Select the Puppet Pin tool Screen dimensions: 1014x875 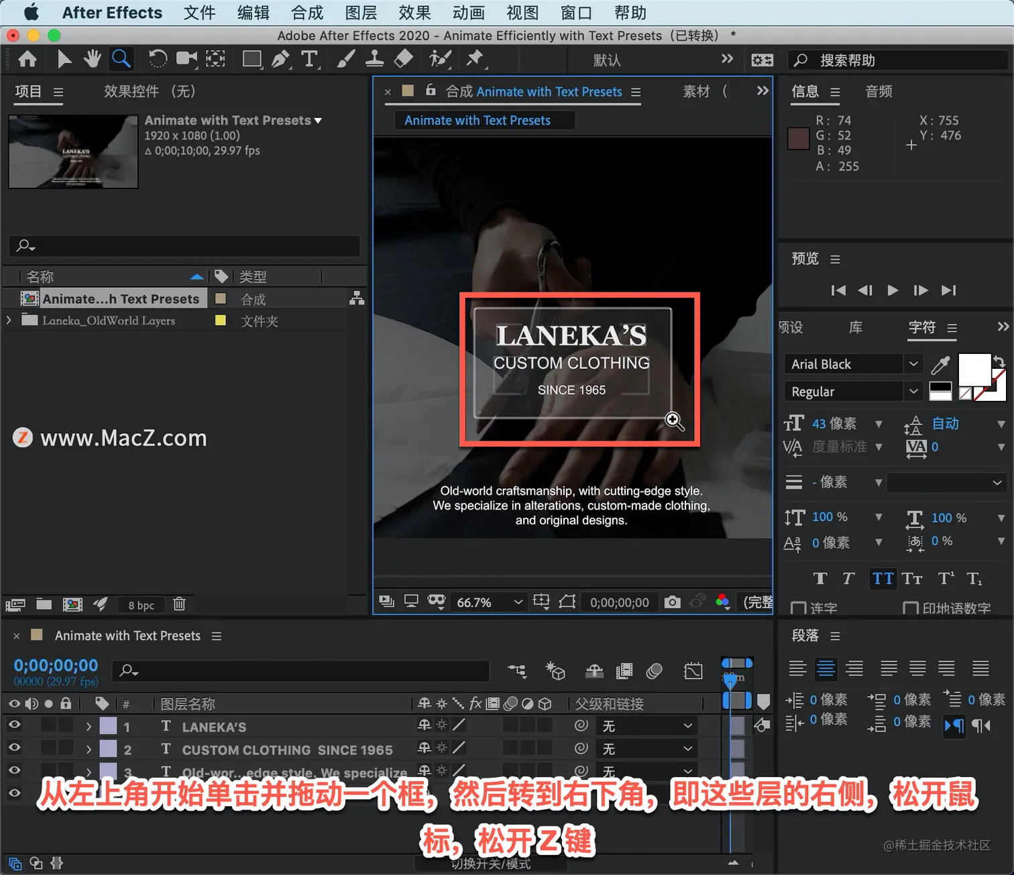click(475, 59)
